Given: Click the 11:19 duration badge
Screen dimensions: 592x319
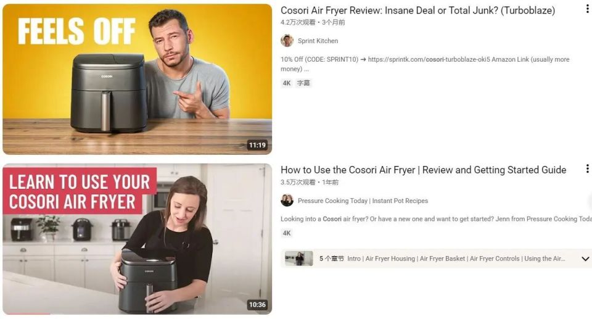Looking at the screenshot, I should pos(257,145).
